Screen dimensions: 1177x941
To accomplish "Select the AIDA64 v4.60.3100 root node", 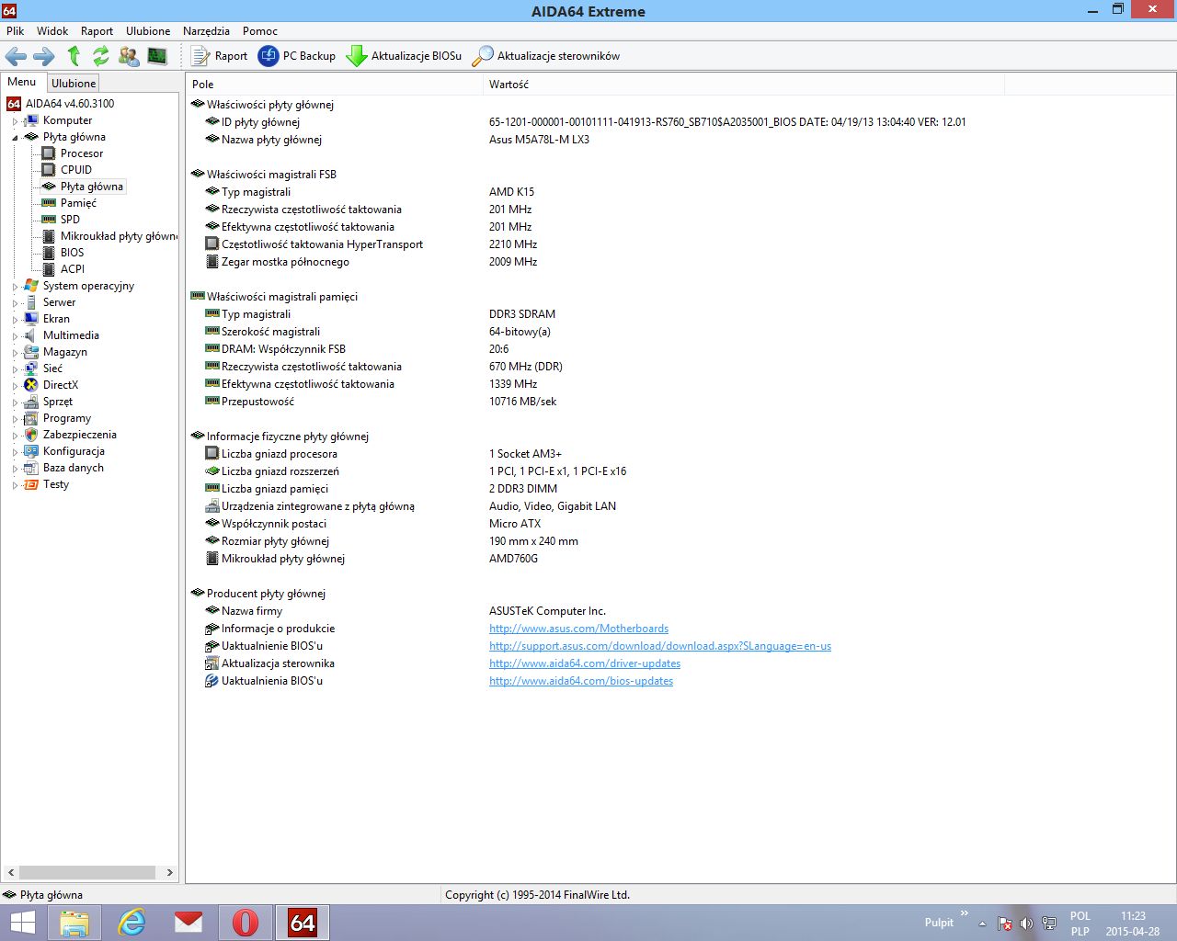I will (70, 104).
